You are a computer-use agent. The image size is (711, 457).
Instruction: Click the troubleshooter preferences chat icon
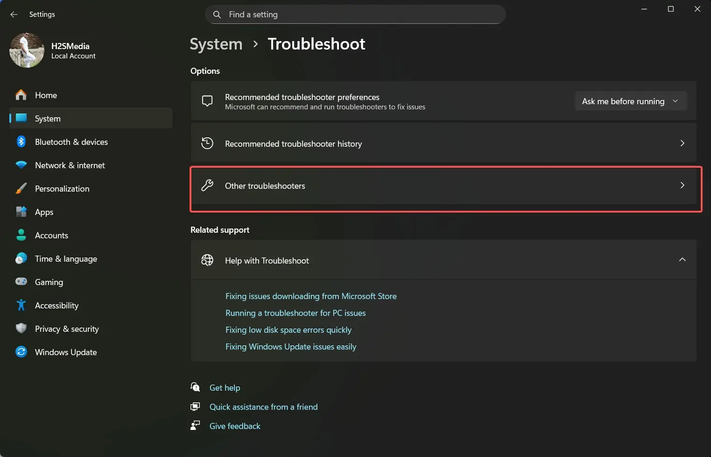(207, 101)
